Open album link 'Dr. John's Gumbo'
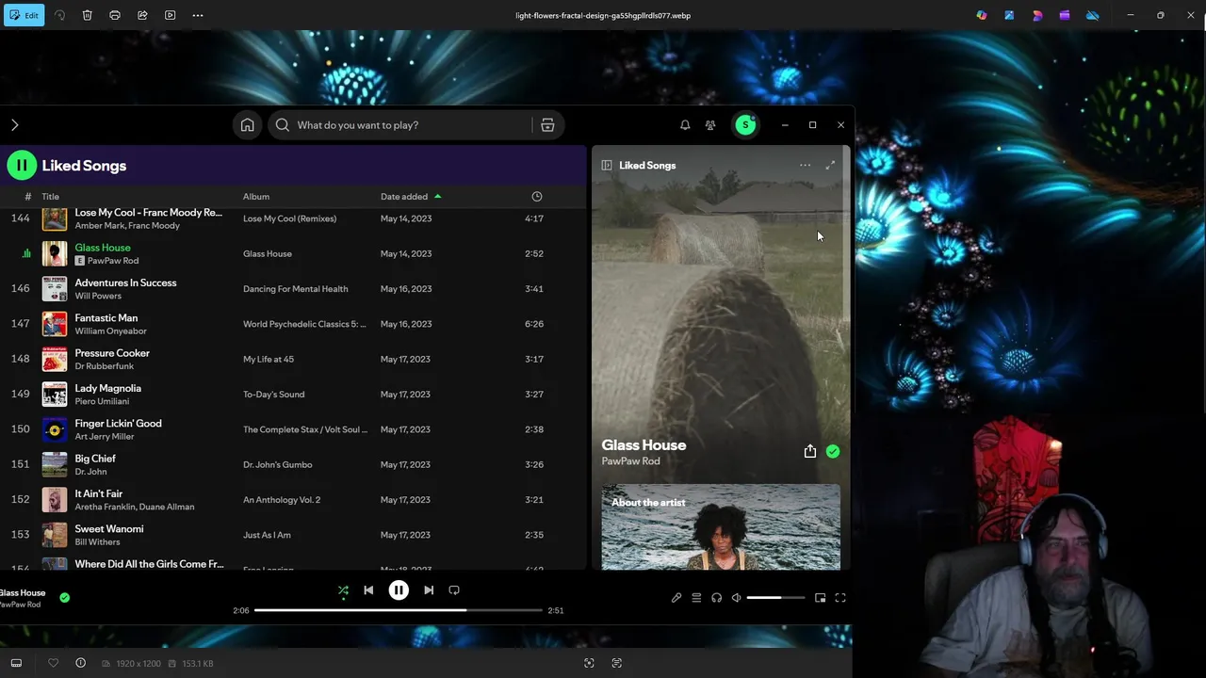 coord(277,464)
